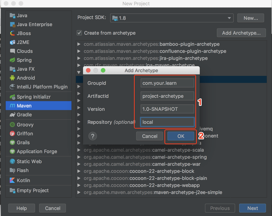Screen dimensions: 272x216
Task: Click the Spring Initializr icon
Action: (12, 97)
